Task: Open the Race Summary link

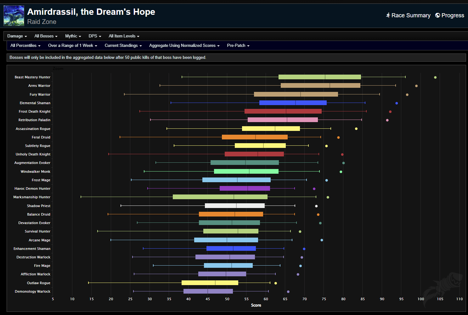Action: [x=411, y=15]
